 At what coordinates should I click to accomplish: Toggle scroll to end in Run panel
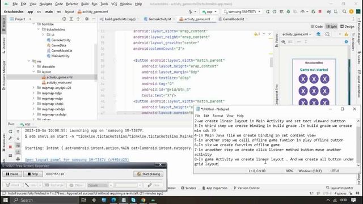click(18, 152)
